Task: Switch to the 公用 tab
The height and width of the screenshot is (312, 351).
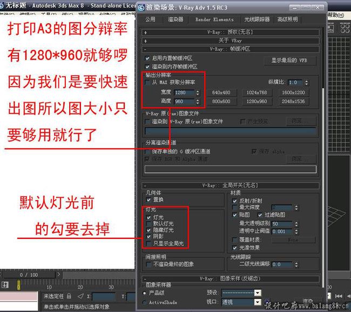Action: point(150,19)
